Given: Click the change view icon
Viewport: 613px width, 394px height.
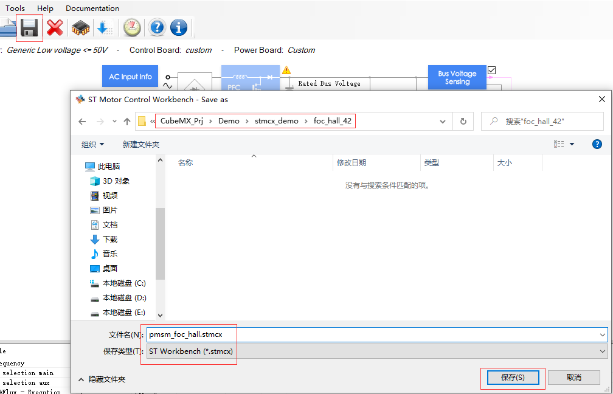Looking at the screenshot, I should (x=559, y=144).
